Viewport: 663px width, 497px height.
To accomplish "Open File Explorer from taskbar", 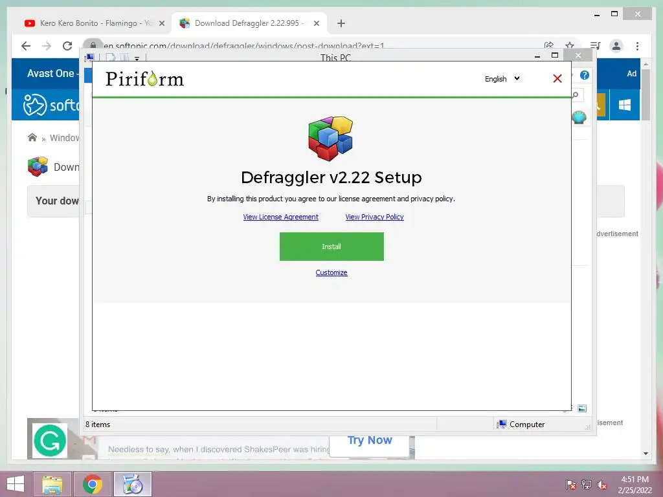I will click(52, 484).
